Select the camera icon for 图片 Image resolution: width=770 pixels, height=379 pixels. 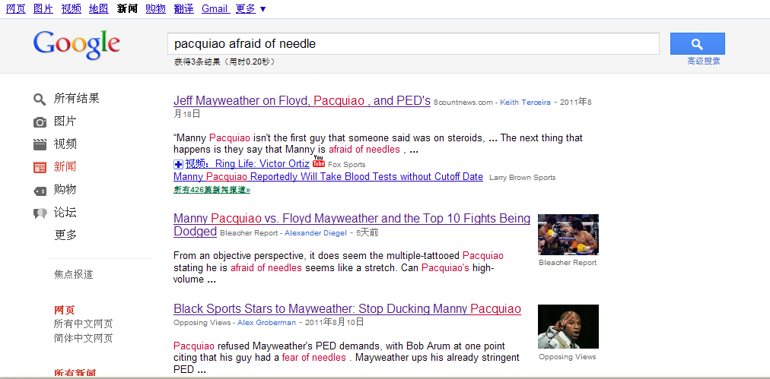(40, 122)
